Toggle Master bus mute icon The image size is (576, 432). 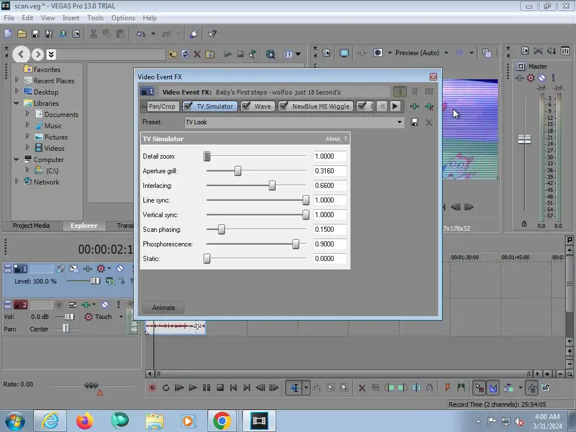(x=542, y=78)
